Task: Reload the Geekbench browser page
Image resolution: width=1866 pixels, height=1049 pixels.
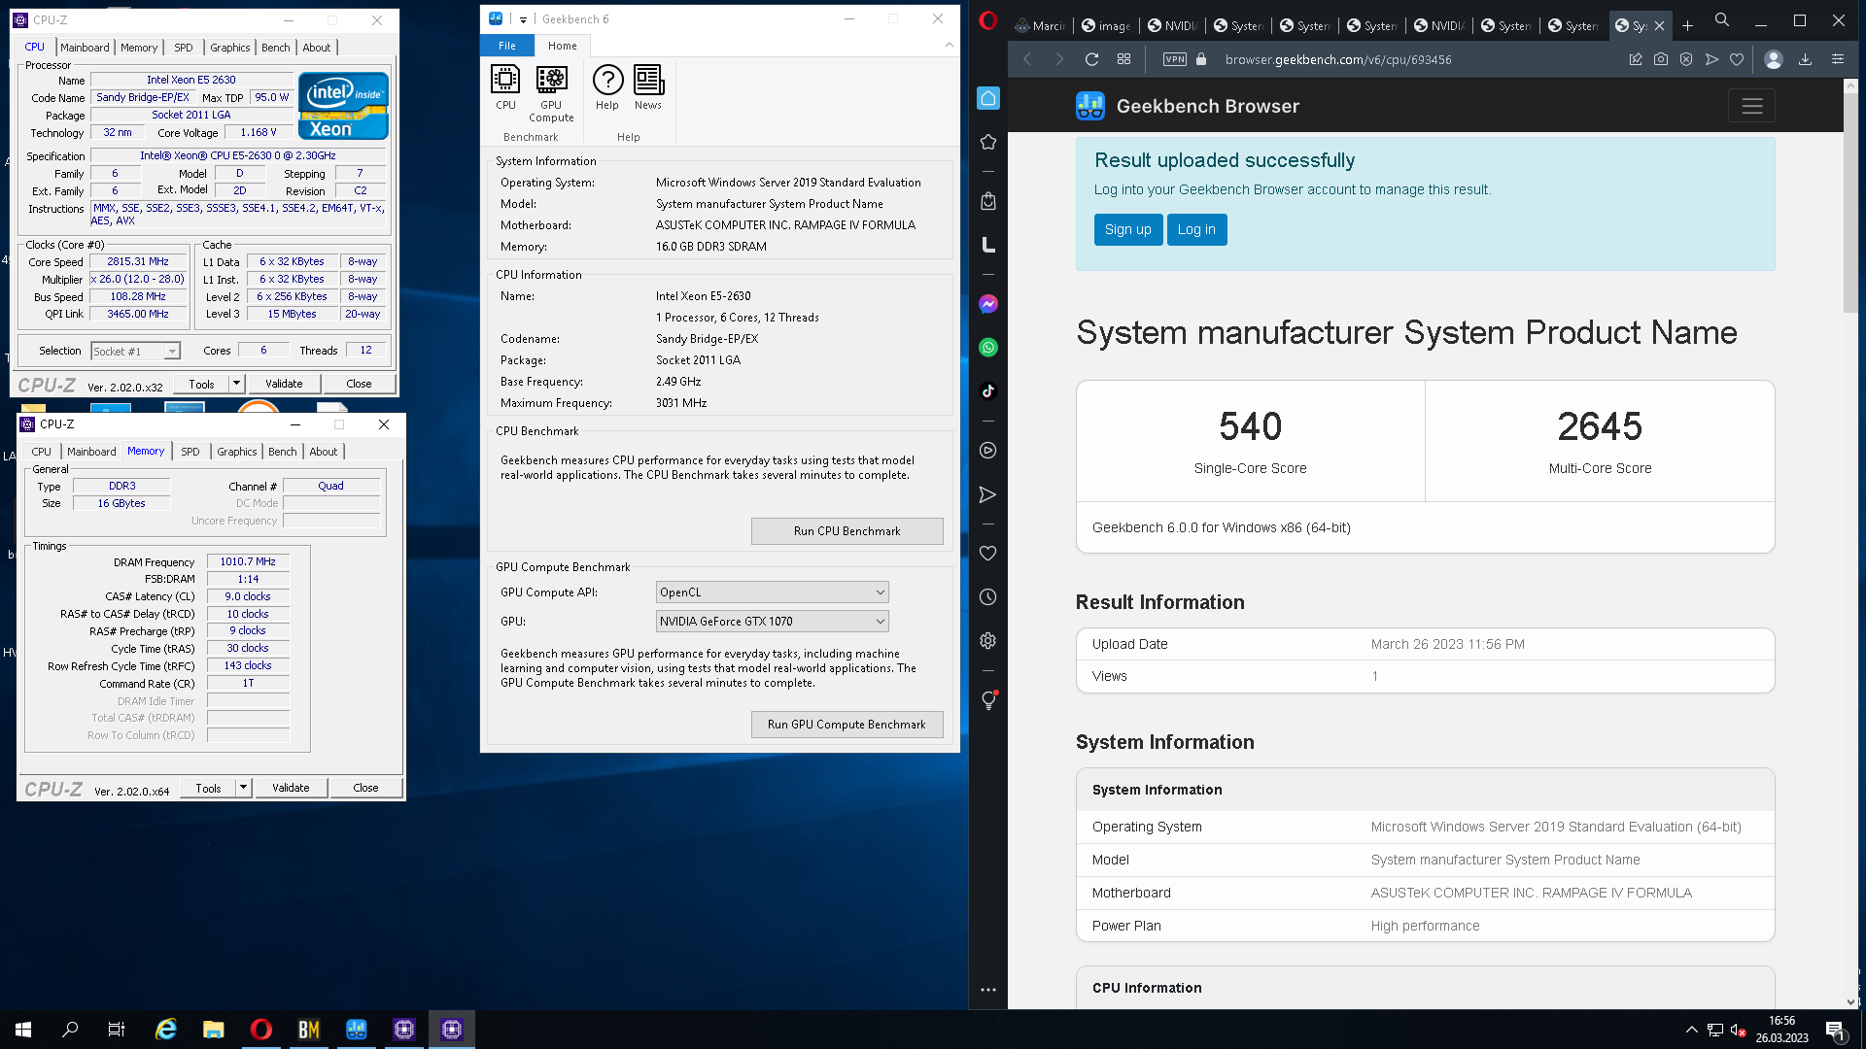Action: (x=1091, y=59)
